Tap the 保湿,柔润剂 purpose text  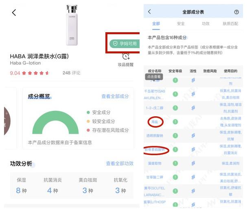click(230, 163)
